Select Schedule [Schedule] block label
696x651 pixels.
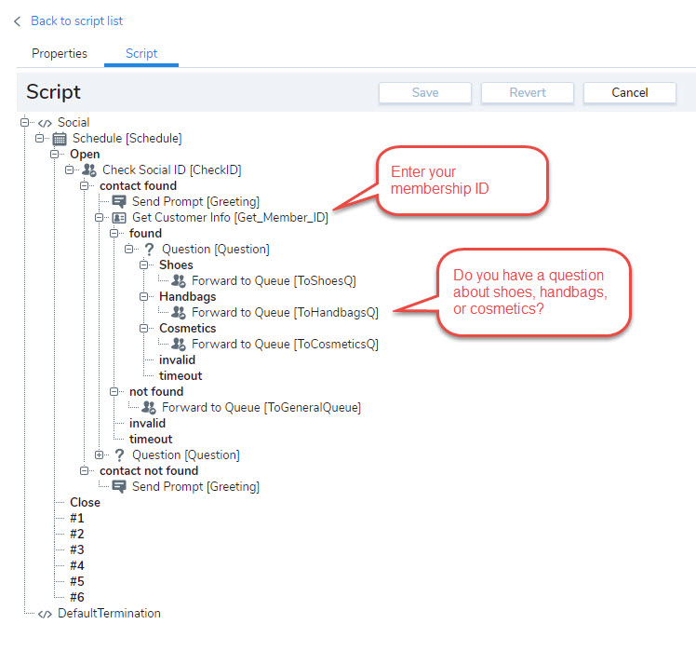127,139
